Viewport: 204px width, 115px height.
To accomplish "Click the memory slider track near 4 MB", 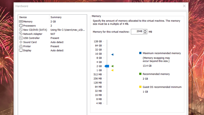I will tap(107, 103).
